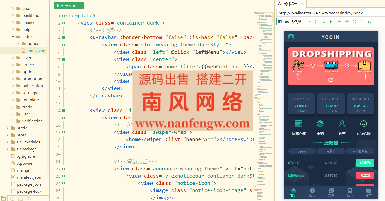
Task: Collapse code fold marker on line 1
Action: (63, 16)
